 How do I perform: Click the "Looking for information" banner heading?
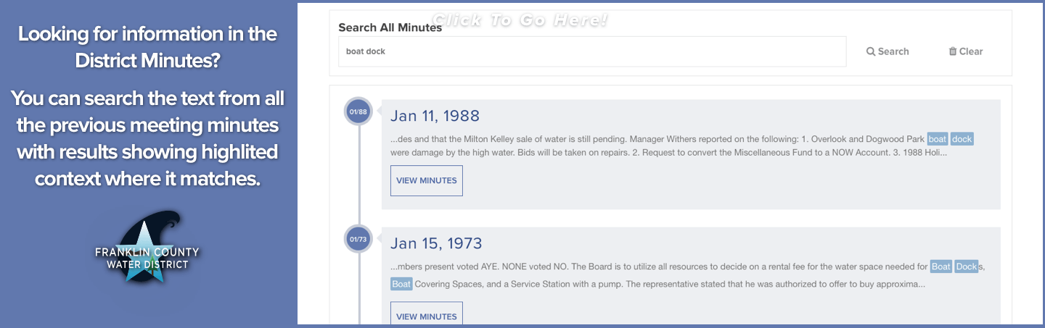147,47
